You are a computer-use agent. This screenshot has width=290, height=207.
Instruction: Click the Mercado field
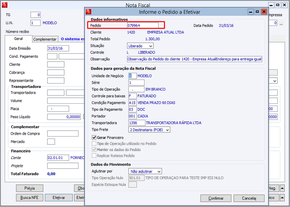(51, 142)
